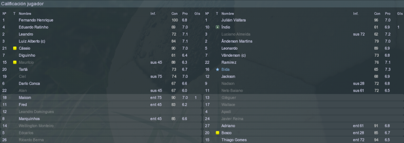Sort left table by Con column

[x=175, y=14]
